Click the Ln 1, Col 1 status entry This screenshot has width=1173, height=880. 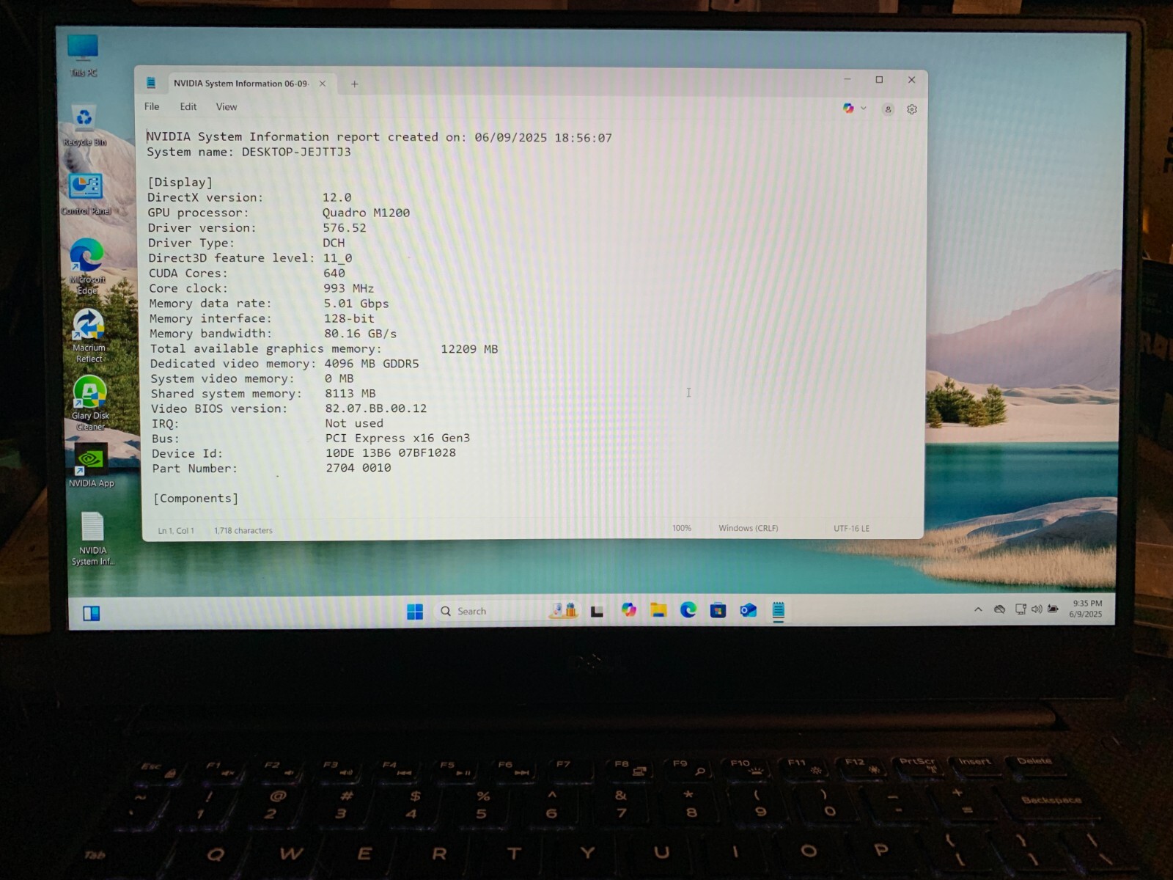pos(176,530)
